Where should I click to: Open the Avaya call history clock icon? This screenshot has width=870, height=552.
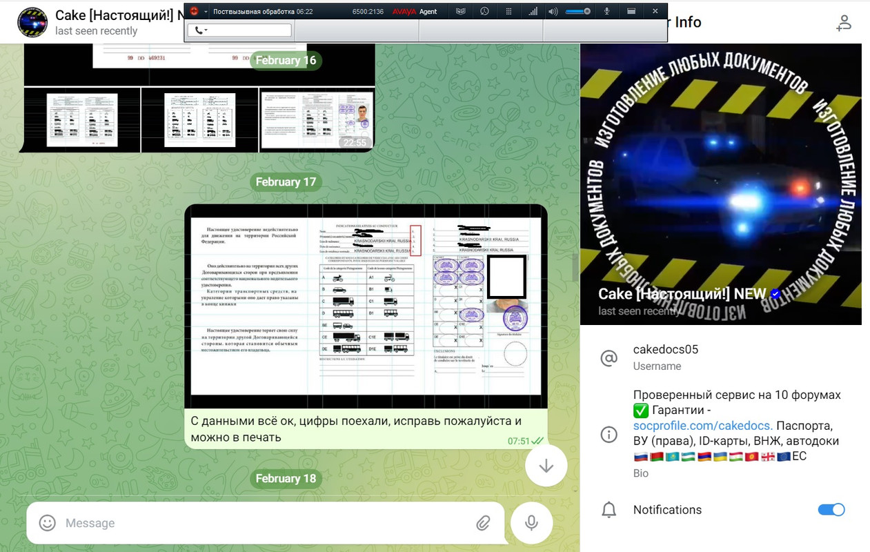click(x=485, y=11)
